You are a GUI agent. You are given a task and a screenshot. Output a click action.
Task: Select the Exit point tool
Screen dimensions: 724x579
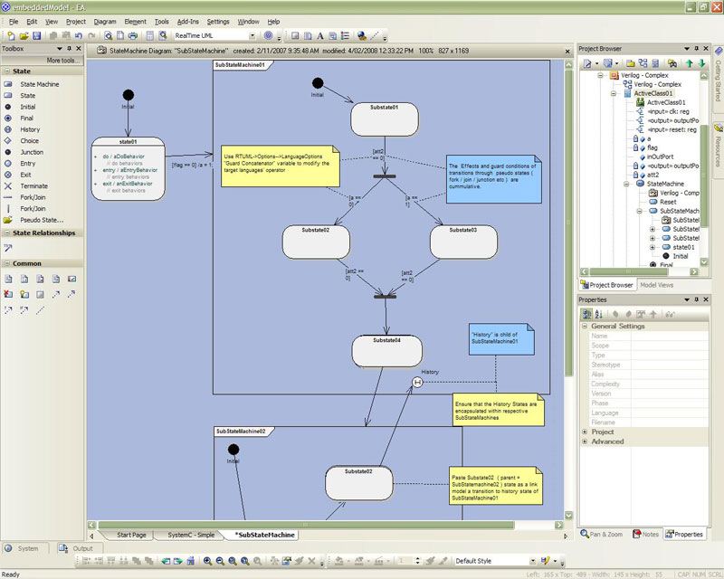(x=18, y=175)
